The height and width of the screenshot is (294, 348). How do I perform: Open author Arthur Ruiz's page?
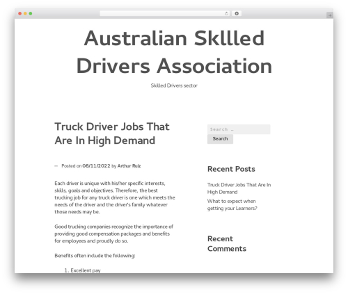[x=129, y=166]
